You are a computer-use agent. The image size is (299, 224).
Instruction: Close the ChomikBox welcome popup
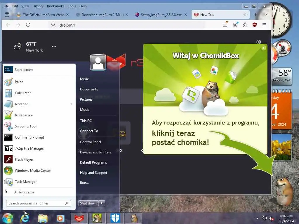pyautogui.click(x=263, y=48)
